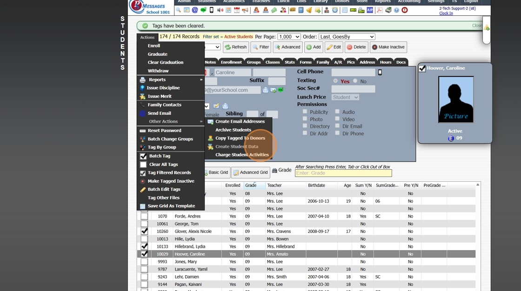Select the Texting Yes radio button
The width and height of the screenshot is (521, 291).
(335, 81)
